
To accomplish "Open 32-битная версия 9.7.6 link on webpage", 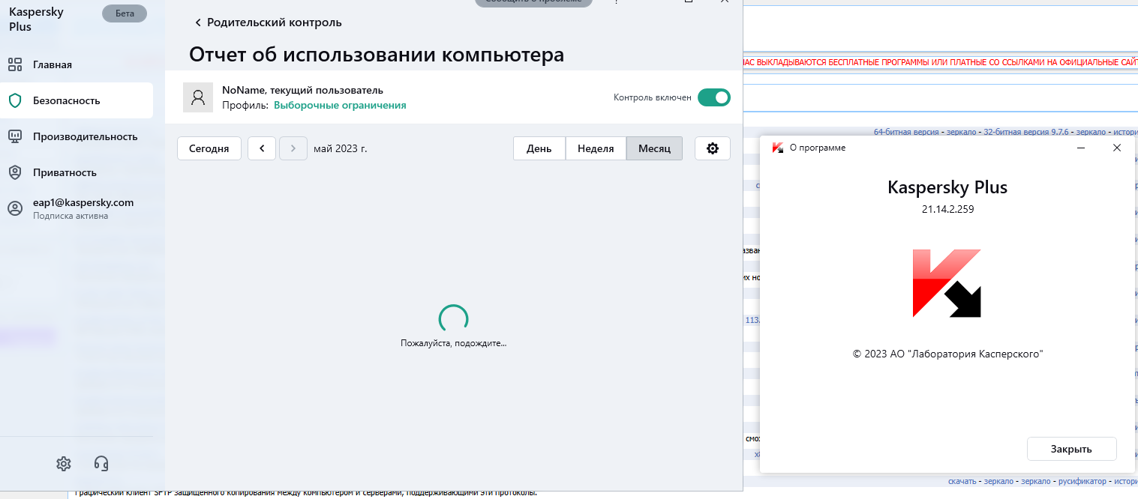I will click(x=1025, y=132).
